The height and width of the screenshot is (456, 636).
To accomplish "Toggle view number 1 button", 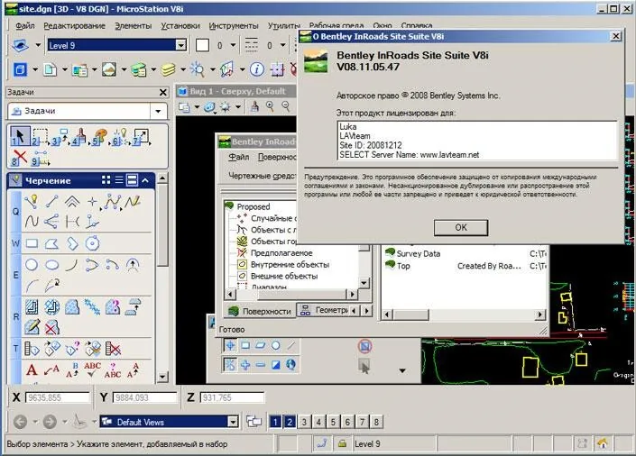I will [275, 422].
